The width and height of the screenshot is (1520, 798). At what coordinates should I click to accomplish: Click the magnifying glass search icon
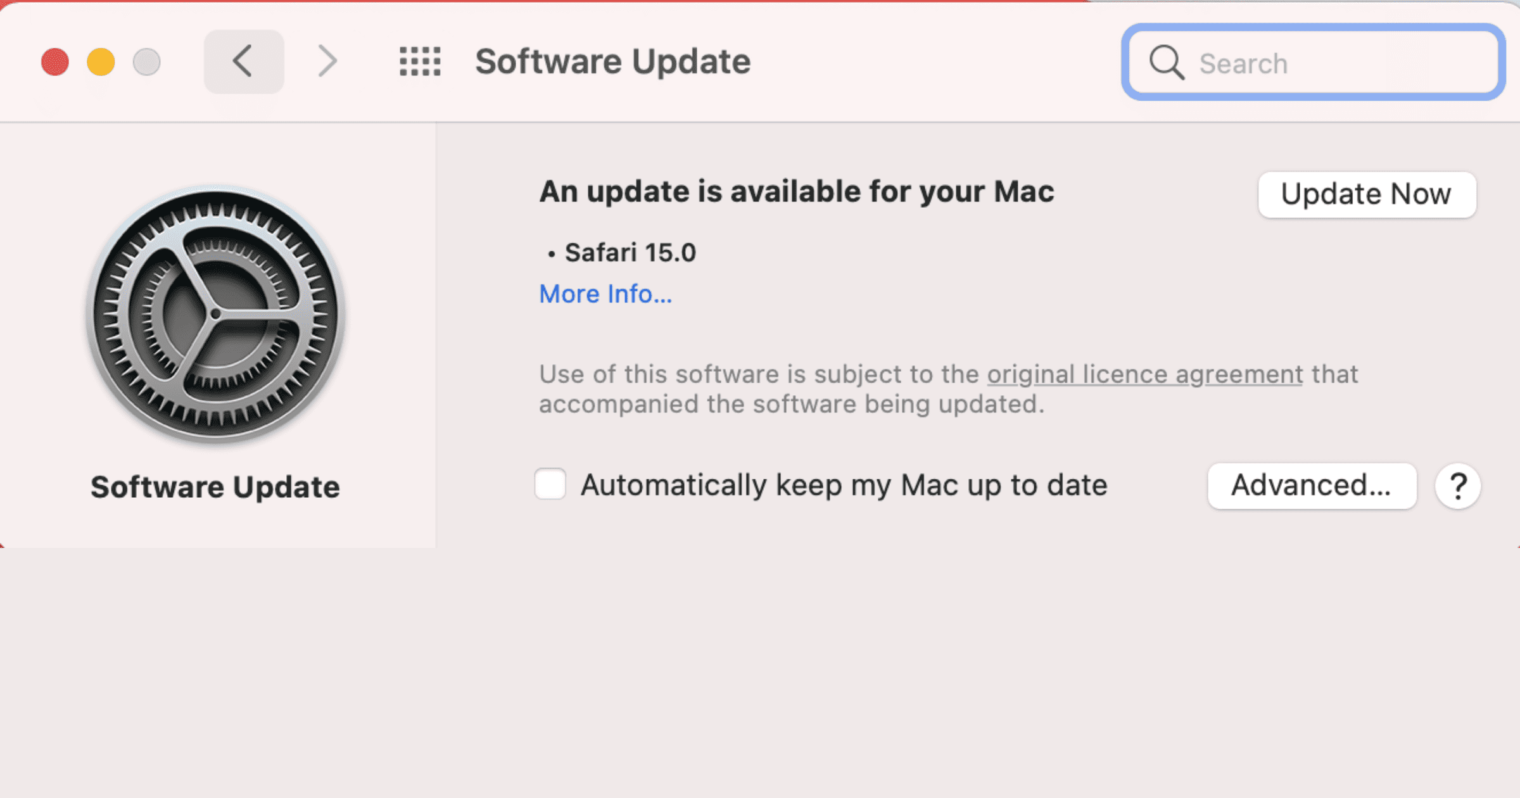pyautogui.click(x=1166, y=63)
